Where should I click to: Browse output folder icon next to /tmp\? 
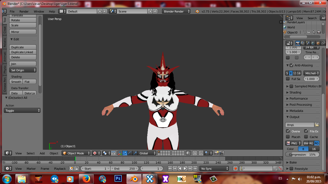tap(317, 125)
